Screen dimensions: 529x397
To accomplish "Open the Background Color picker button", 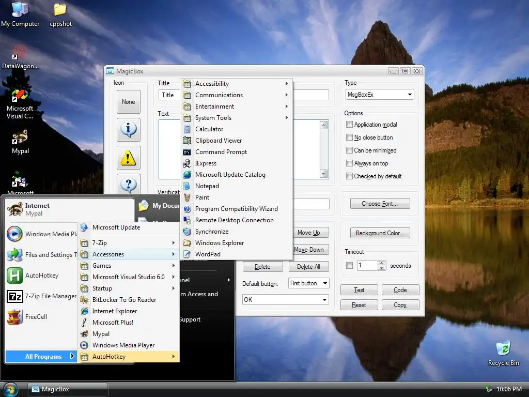I will (380, 233).
